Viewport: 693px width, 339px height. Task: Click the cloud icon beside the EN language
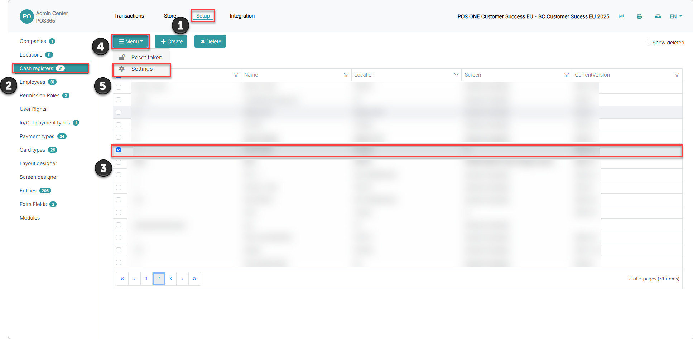pyautogui.click(x=658, y=16)
